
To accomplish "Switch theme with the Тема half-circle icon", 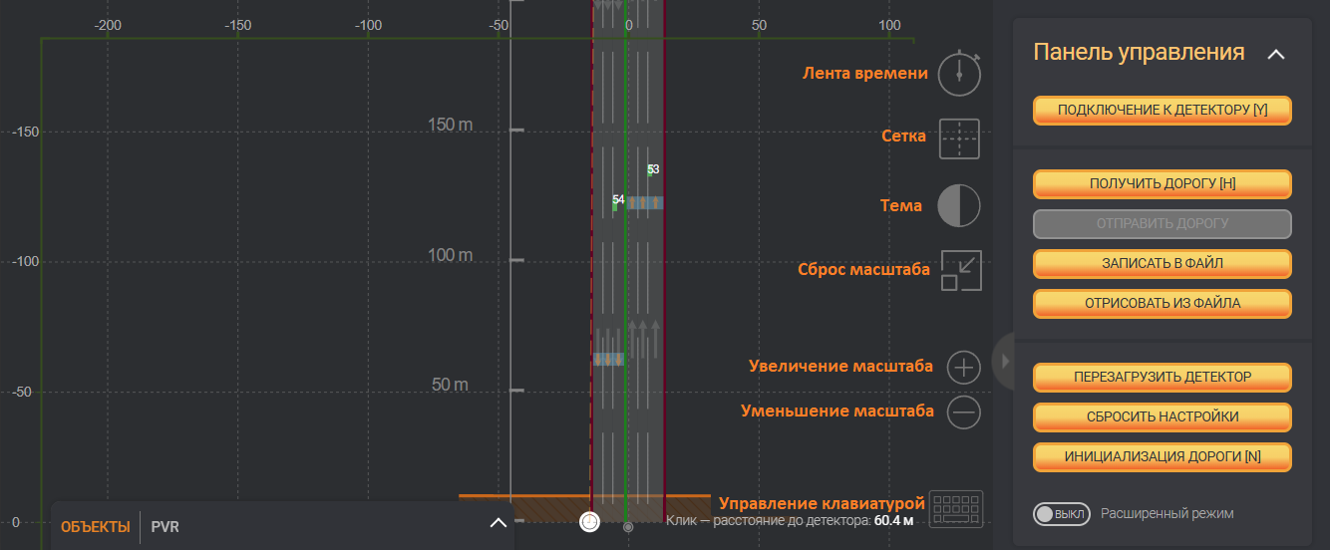I will coord(959,206).
